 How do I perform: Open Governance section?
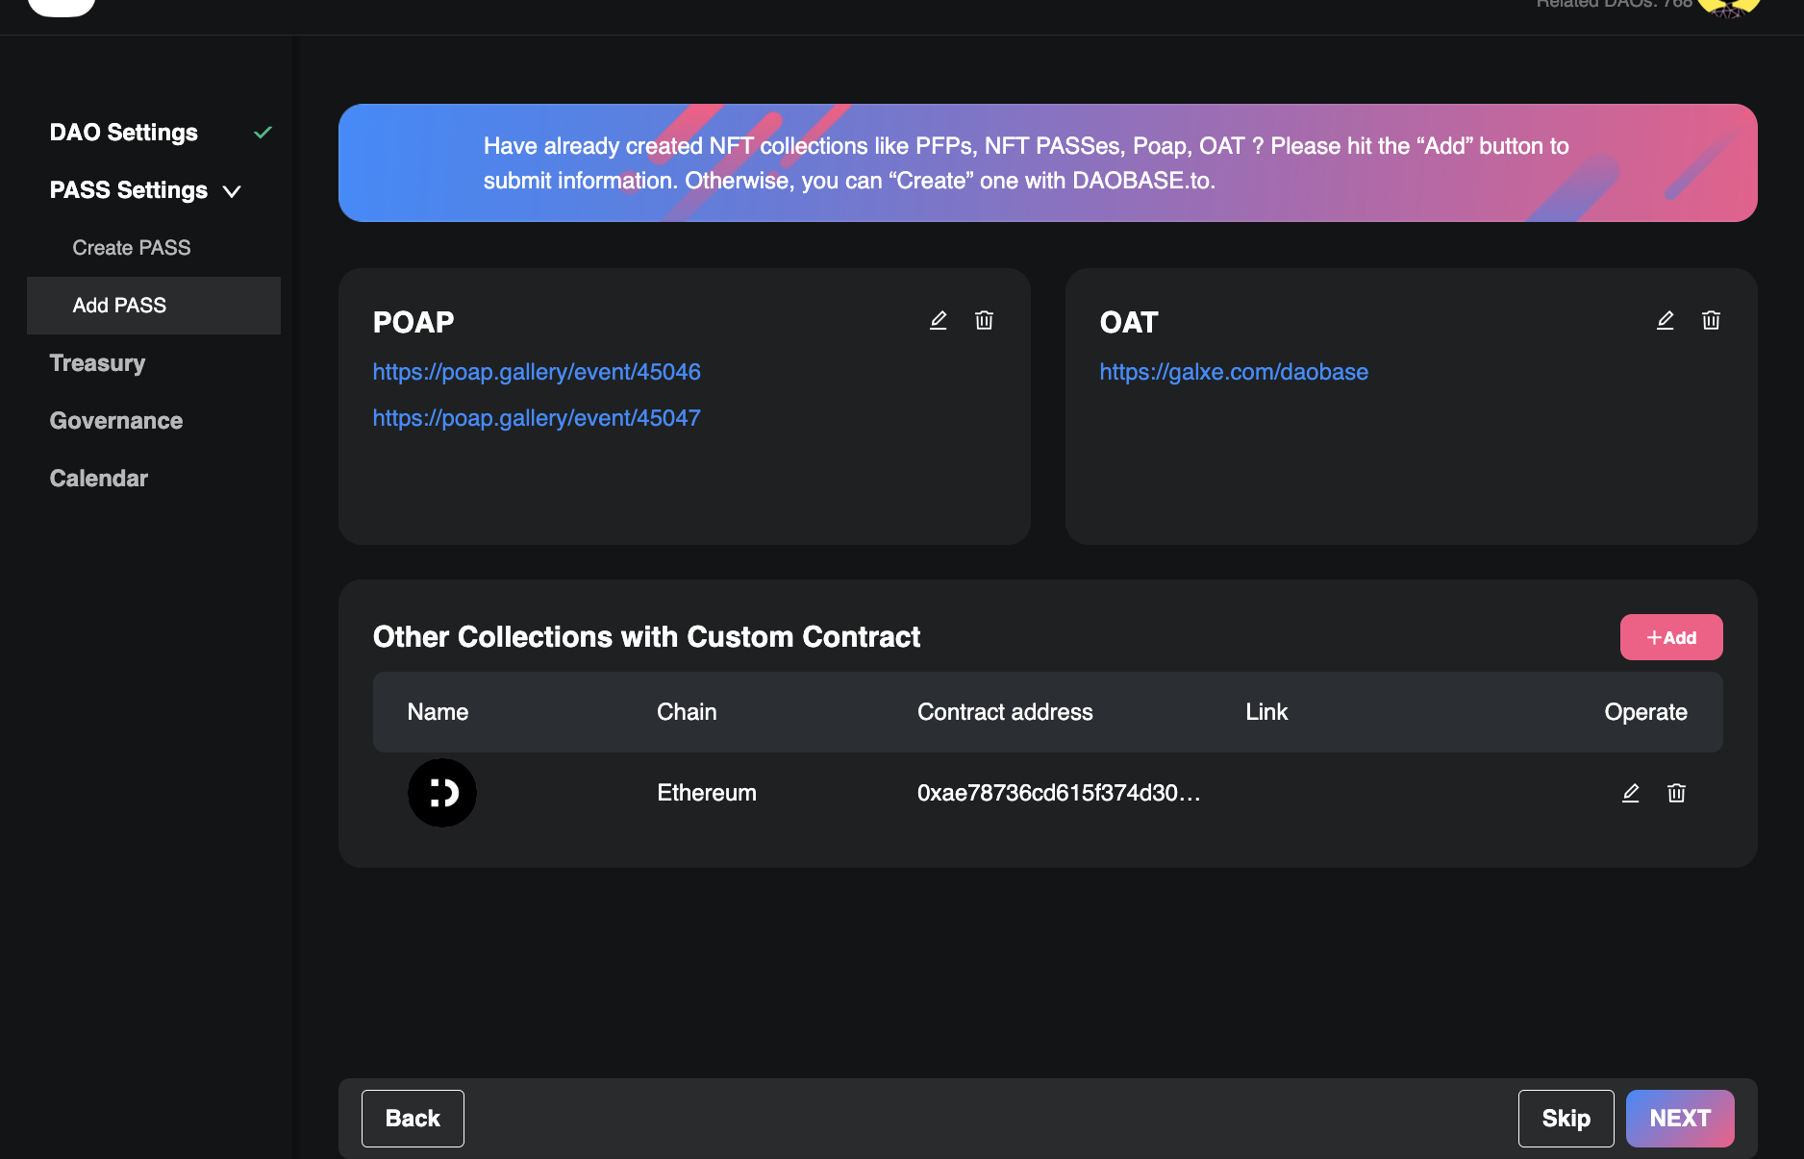click(x=116, y=421)
